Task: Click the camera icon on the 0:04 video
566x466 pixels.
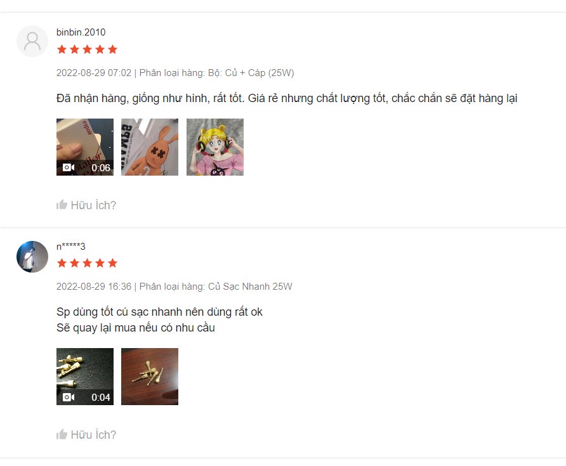Action: (x=69, y=397)
